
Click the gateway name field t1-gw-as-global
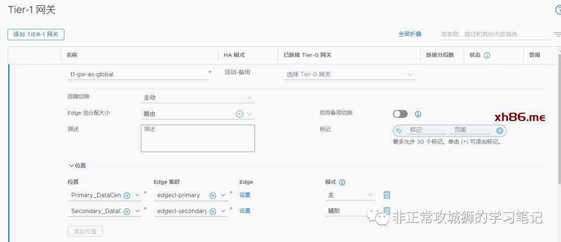138,74
